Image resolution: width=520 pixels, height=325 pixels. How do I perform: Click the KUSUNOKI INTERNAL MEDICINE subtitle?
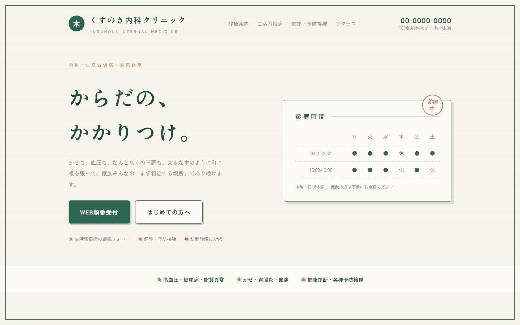(134, 32)
